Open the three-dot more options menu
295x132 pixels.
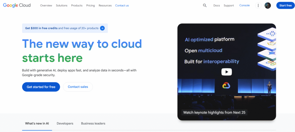click(x=258, y=5)
